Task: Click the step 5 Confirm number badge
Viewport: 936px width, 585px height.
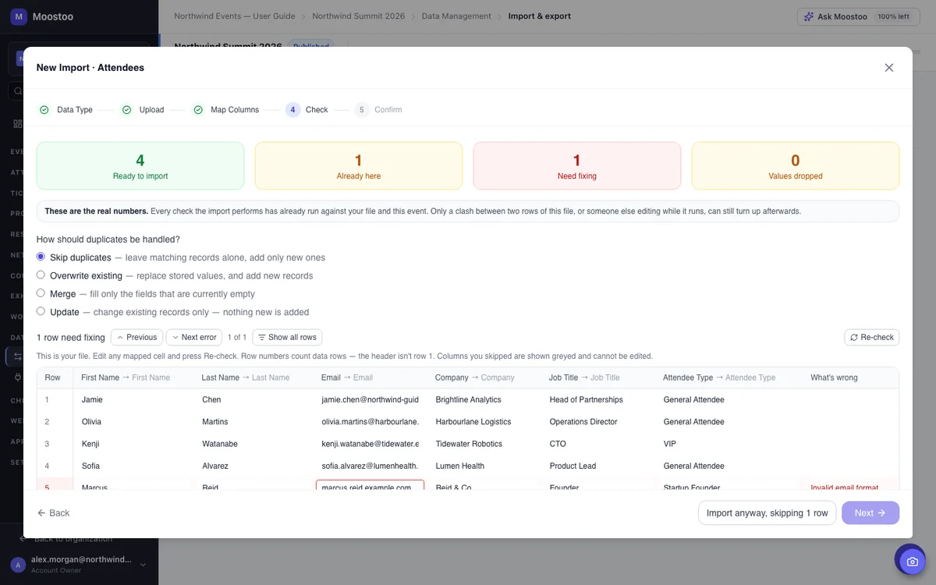Action: coord(361,110)
